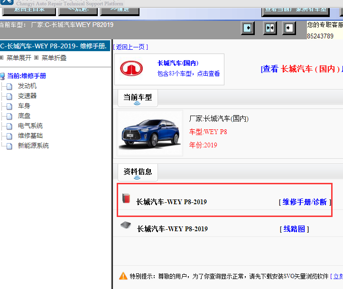Open 新能源系统 in the manual tree
The image size is (343, 289).
tap(33, 145)
